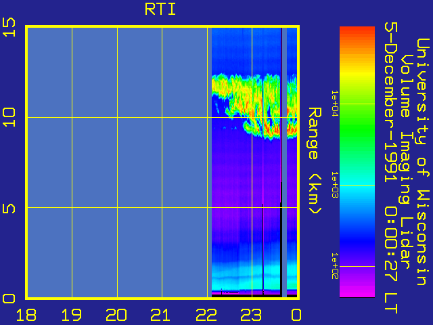
Task: Click the 0 km range axis label at left
Action: 9,299
